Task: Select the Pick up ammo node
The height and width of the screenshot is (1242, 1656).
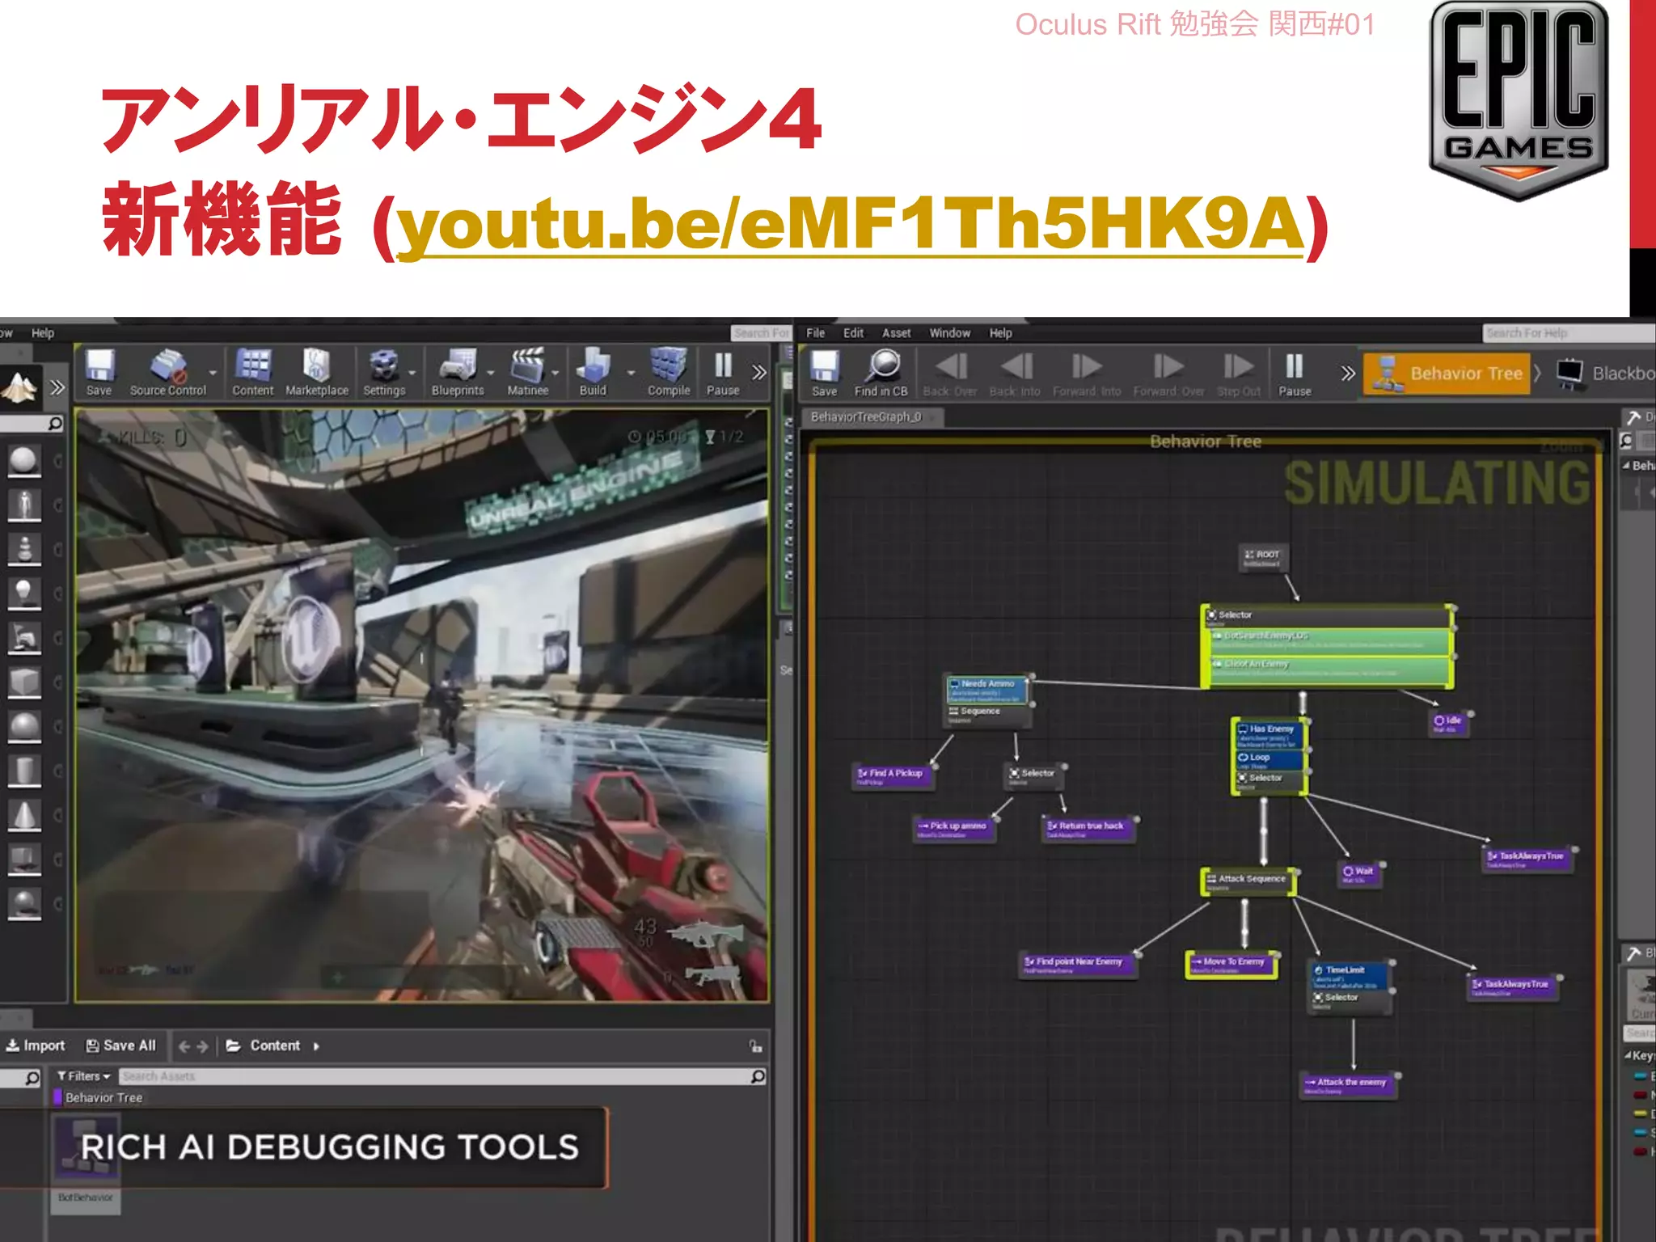Action: 954,829
